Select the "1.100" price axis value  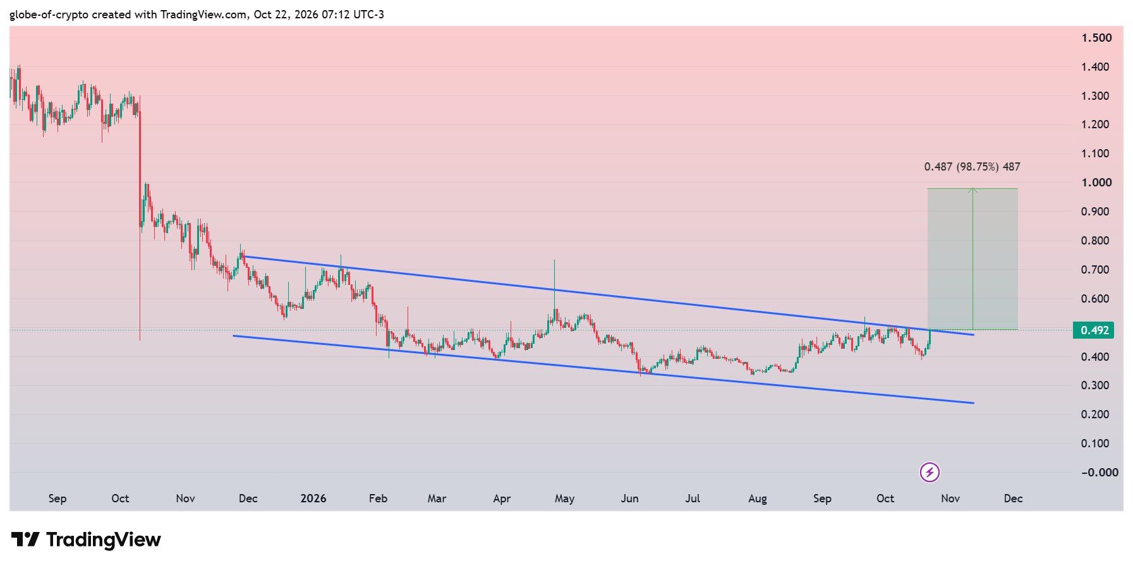click(x=1096, y=154)
